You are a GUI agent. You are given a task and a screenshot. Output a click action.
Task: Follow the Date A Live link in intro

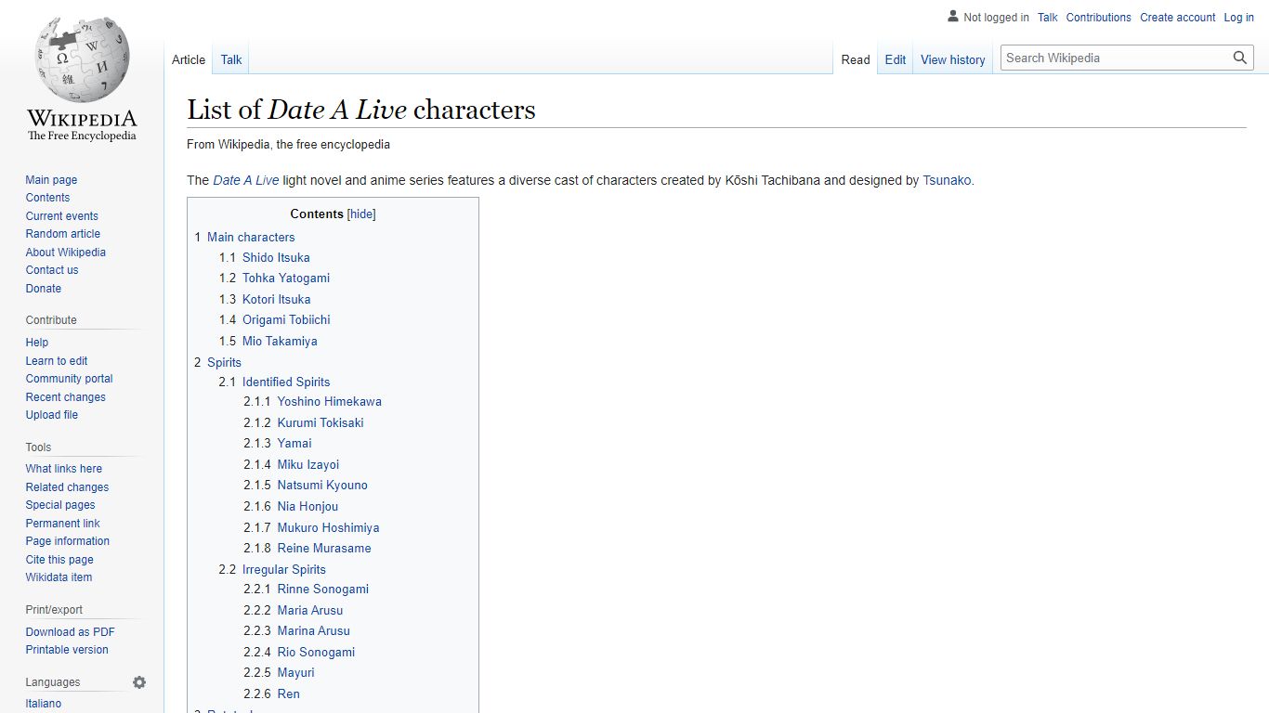(x=246, y=180)
